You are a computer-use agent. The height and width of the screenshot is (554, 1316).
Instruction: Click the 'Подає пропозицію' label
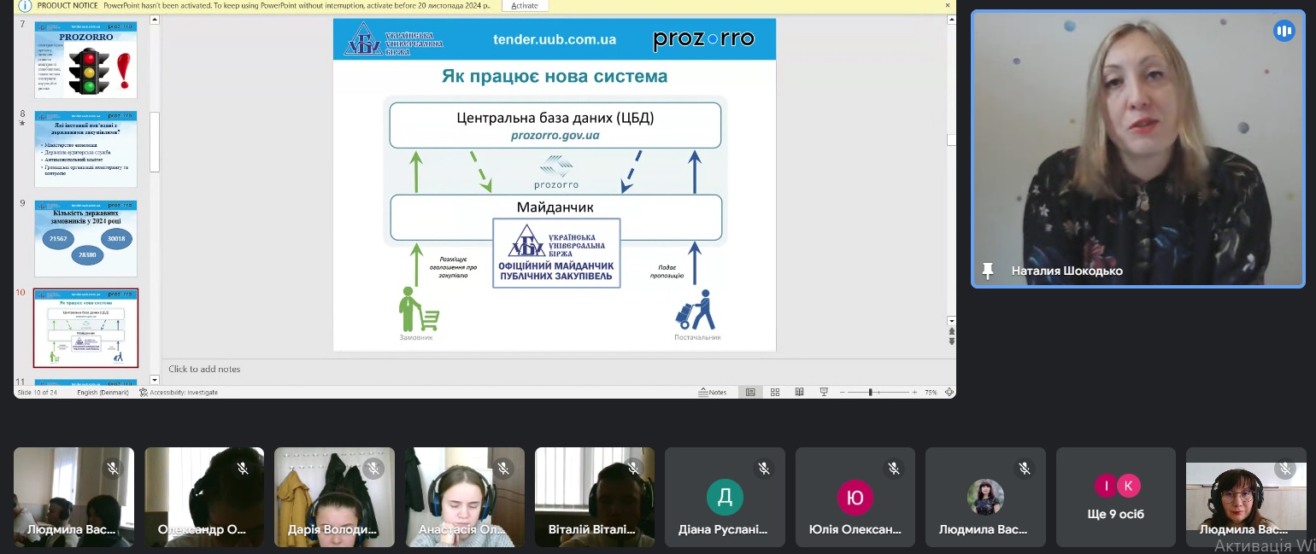(x=667, y=271)
